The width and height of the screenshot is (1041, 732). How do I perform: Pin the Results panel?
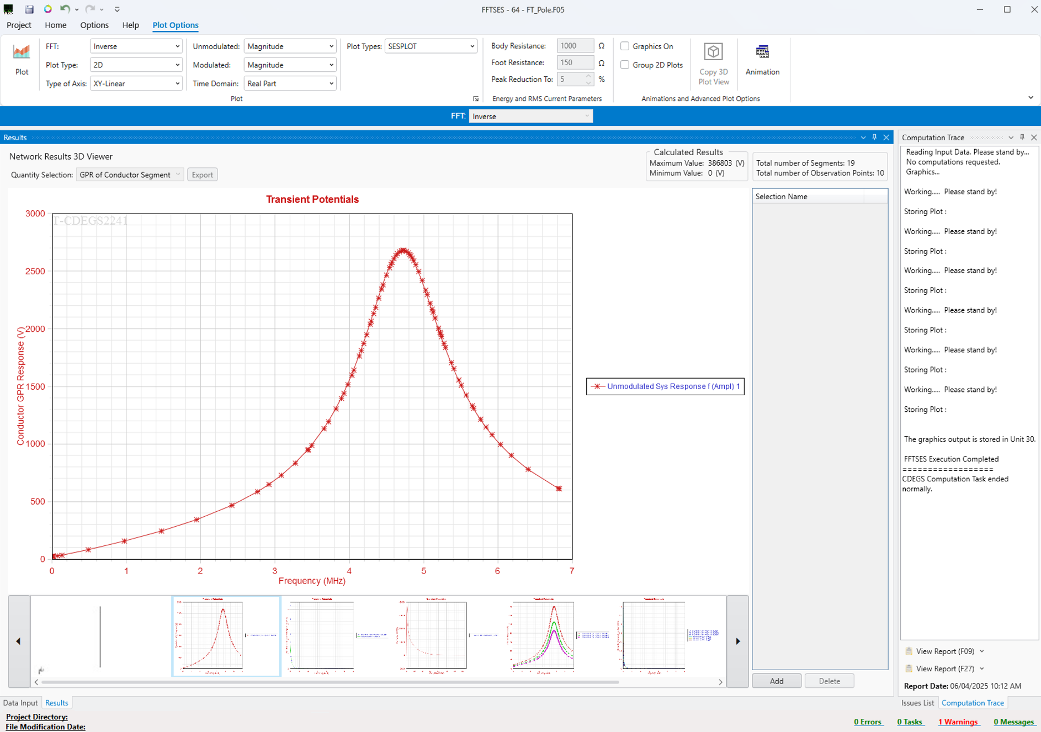click(874, 137)
